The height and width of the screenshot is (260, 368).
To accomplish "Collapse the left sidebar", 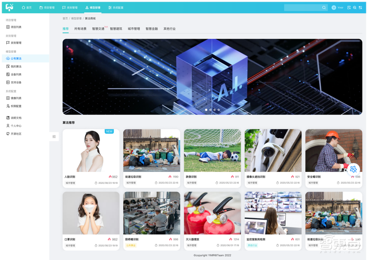I will coord(54,136).
